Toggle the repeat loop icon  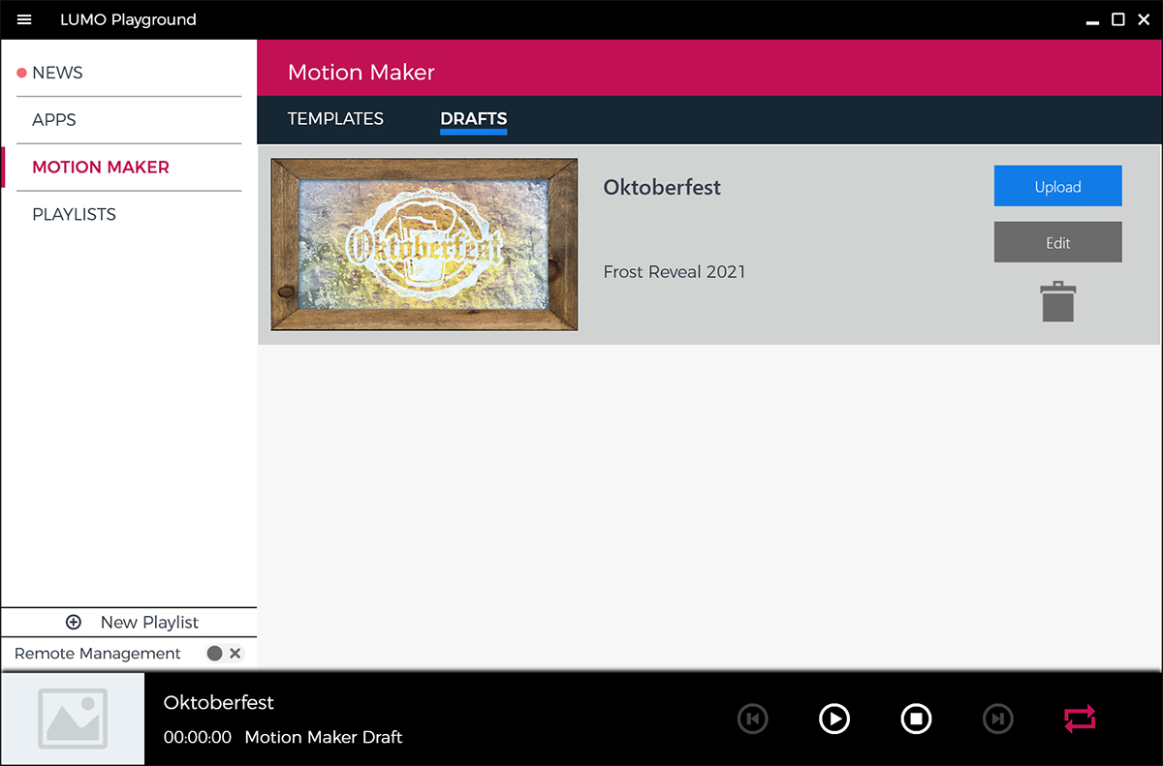1079,719
